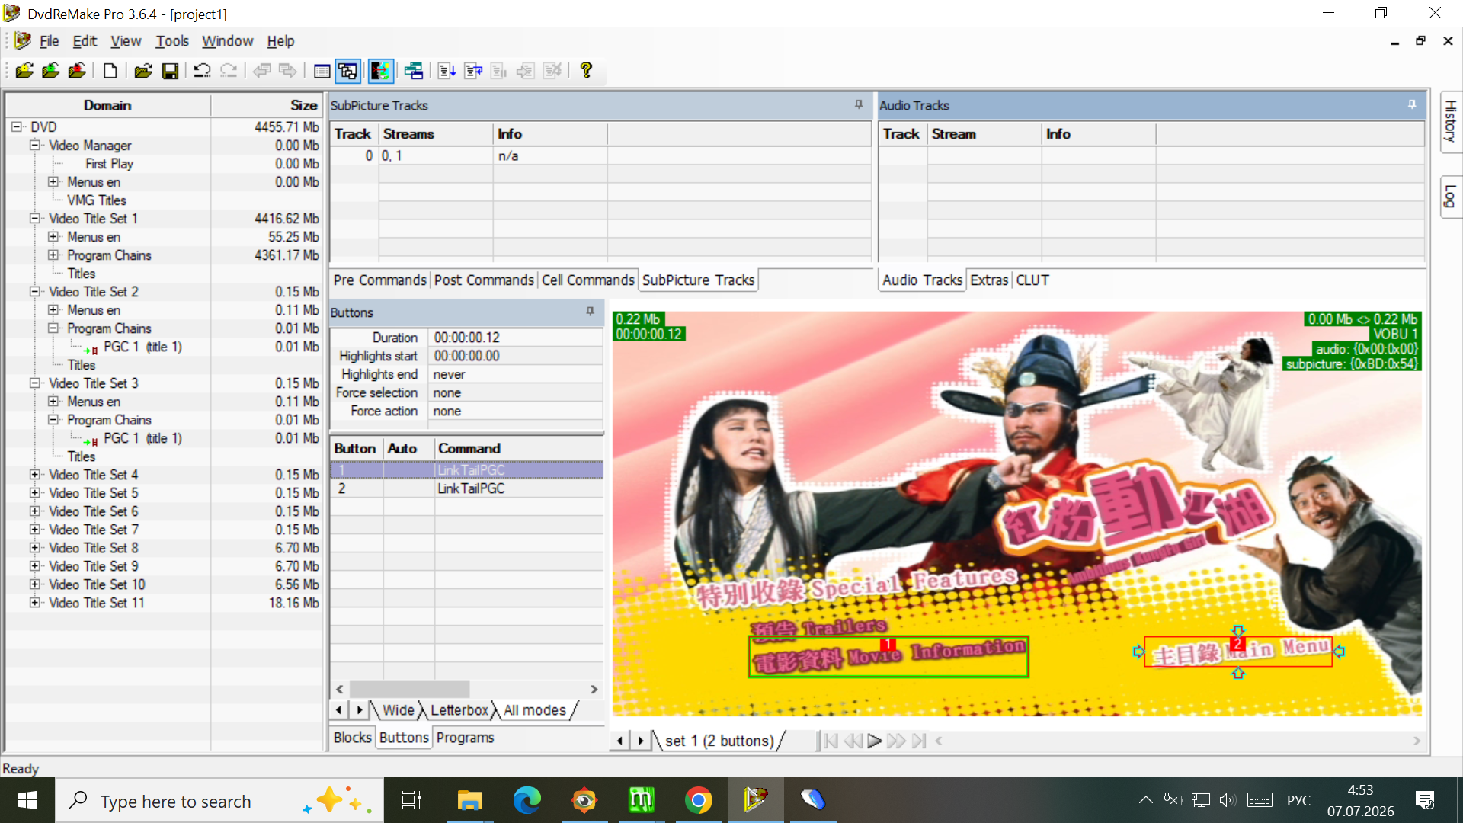This screenshot has width=1463, height=823.
Task: Toggle the cascaded windows view icon
Action: (348, 71)
